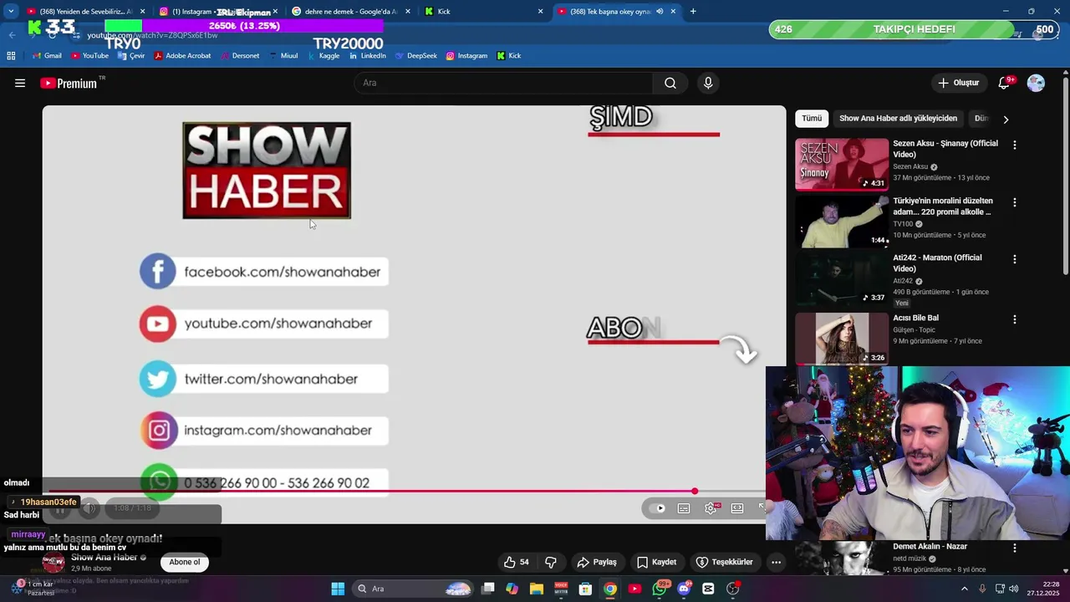This screenshot has width=1070, height=602.
Task: Open more actions ellipsis under video
Action: 776,562
